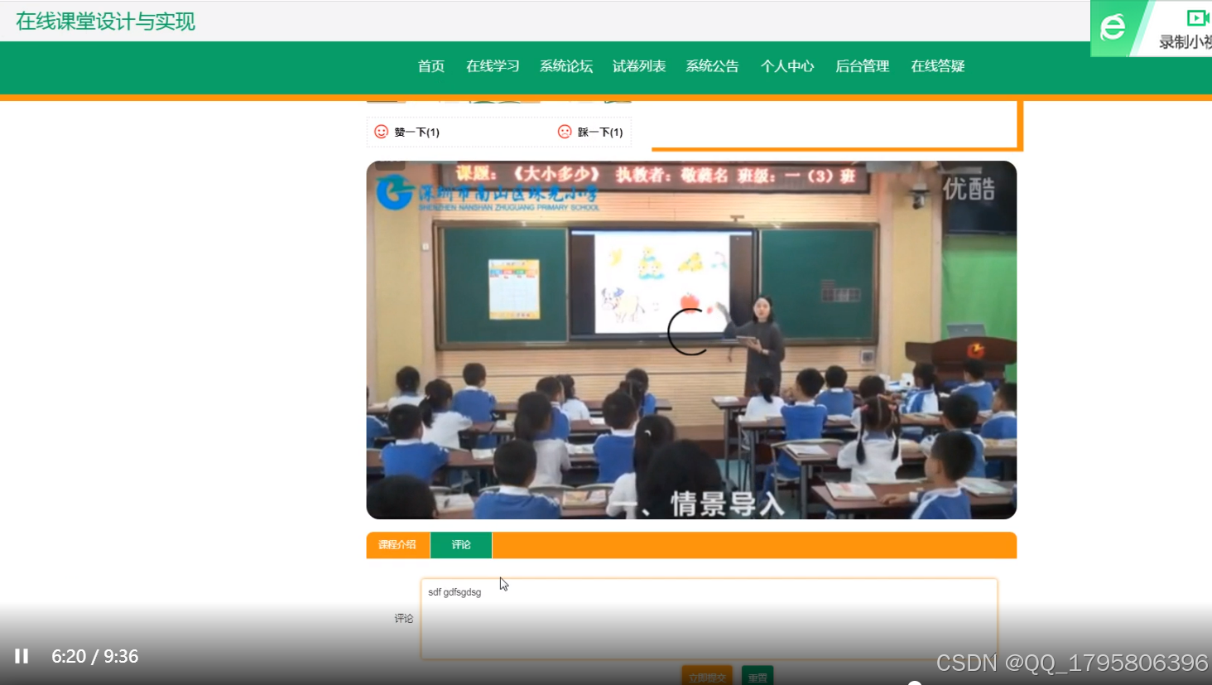Viewport: 1212px width, 685px height.
Task: Click the pause icon in the video player
Action: click(x=22, y=656)
